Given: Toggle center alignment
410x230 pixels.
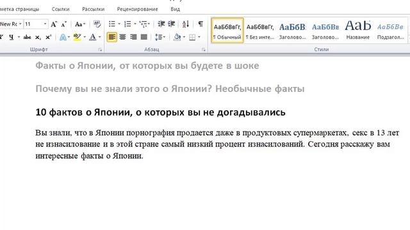Looking at the screenshot, I should tap(122, 37).
